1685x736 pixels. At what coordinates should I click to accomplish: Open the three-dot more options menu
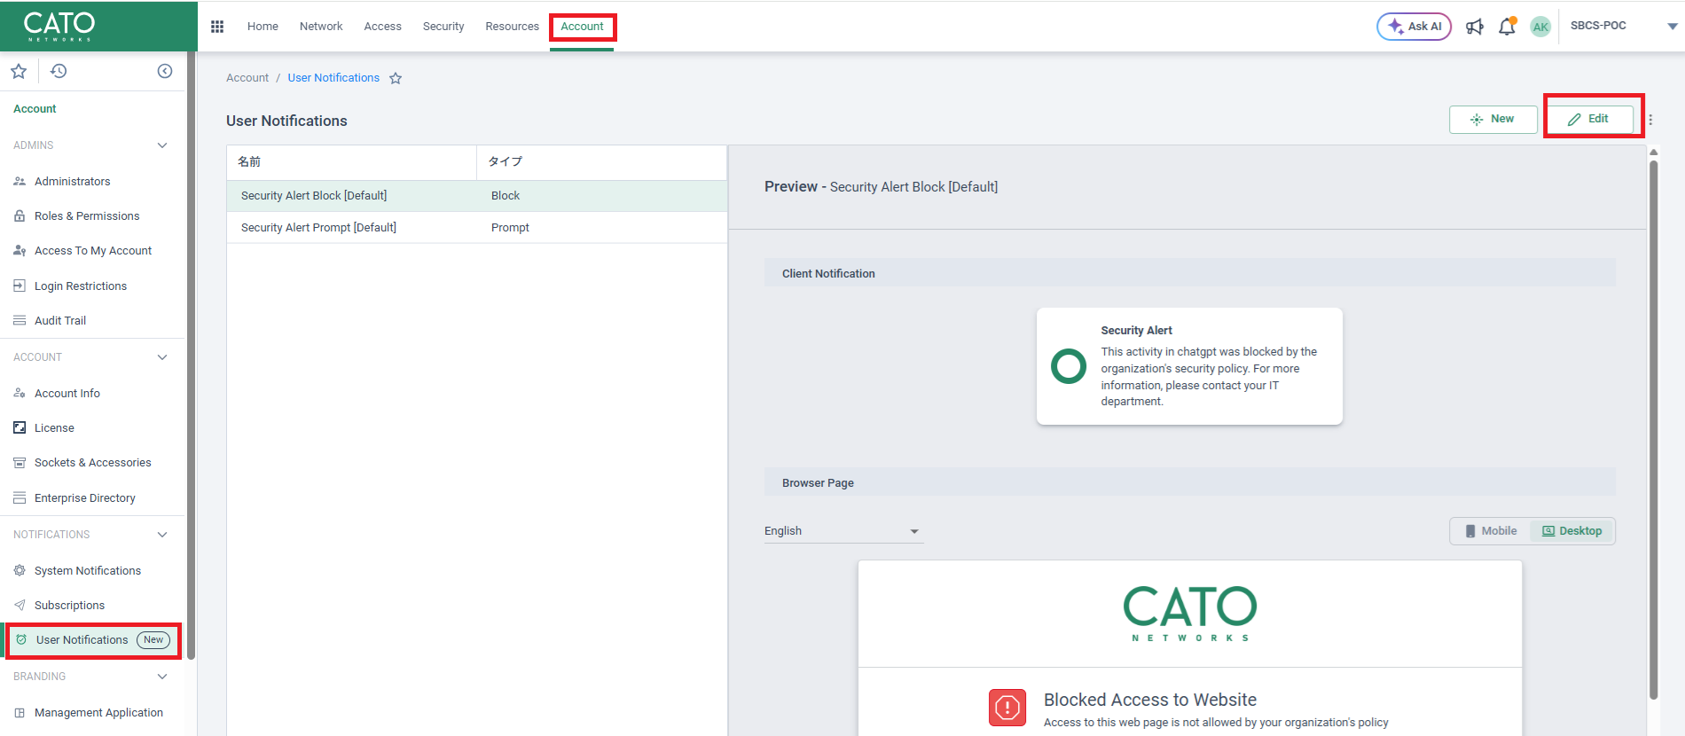click(1650, 120)
